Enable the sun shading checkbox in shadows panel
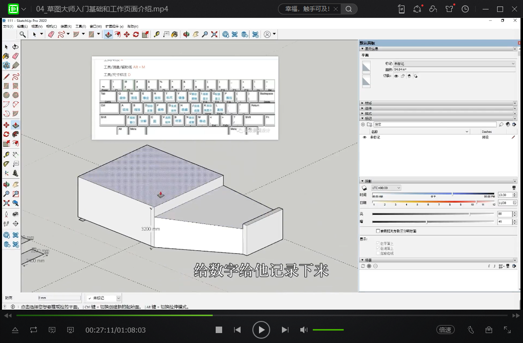 [378, 231]
